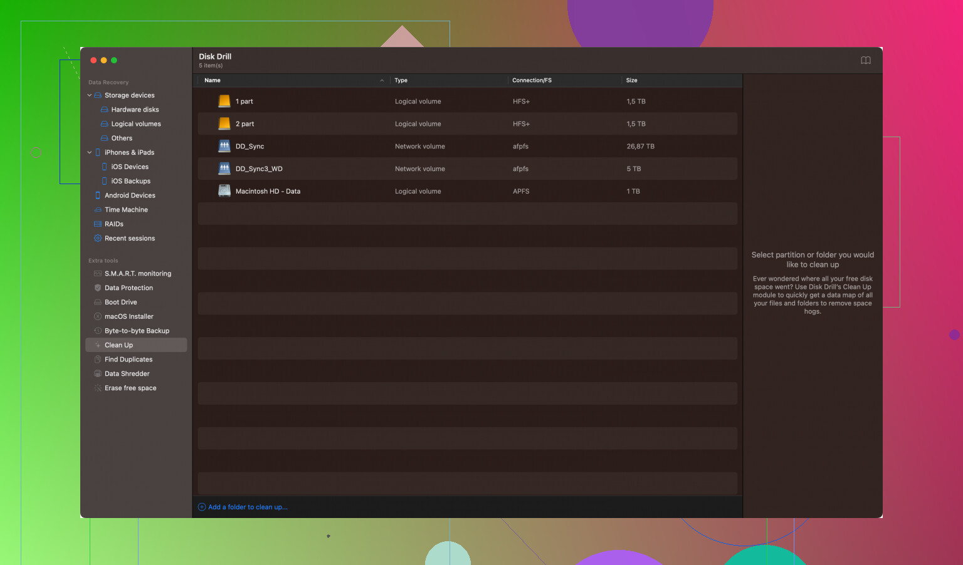Screen dimensions: 963x565
Task: Open S.M.A.R.T. monitoring tool
Action: 137,274
